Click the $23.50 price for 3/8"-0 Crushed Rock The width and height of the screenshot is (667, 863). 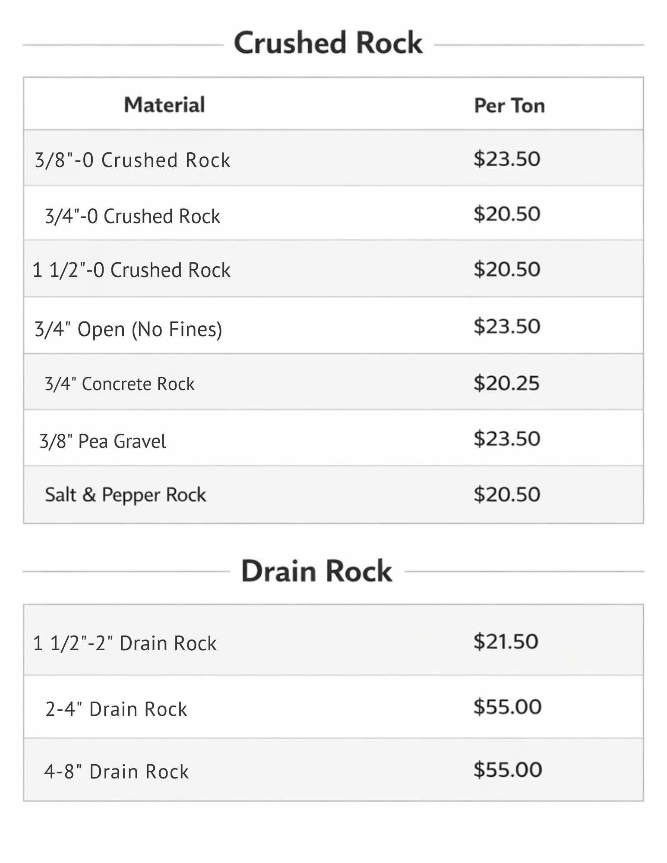pyautogui.click(x=507, y=159)
